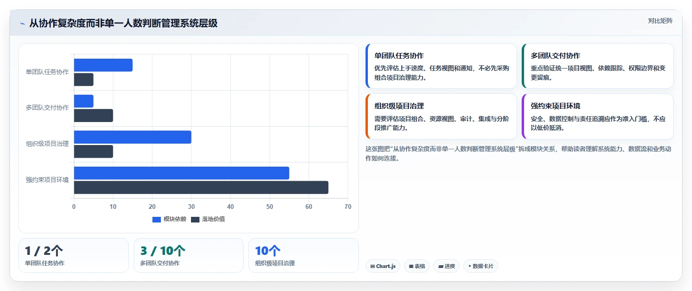The width and height of the screenshot is (692, 291).
Task: Click the 数据卡片 tag chip
Action: [481, 266]
